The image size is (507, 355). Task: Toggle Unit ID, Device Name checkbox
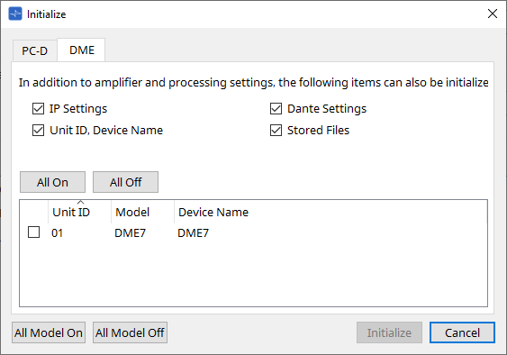[38, 131]
